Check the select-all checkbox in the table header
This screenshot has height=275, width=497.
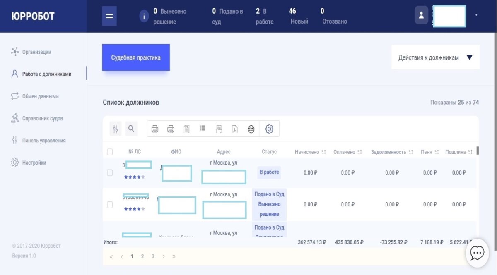click(x=110, y=152)
